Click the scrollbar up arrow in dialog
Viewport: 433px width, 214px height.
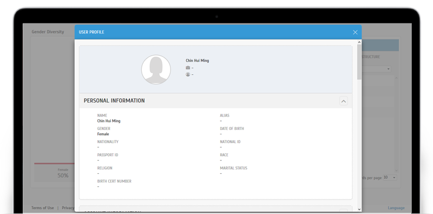359,42
